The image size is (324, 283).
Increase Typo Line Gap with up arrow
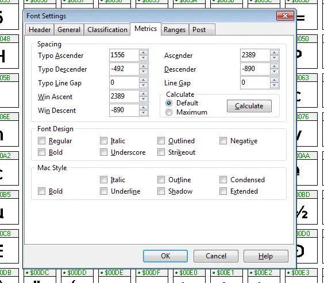pyautogui.click(x=143, y=80)
